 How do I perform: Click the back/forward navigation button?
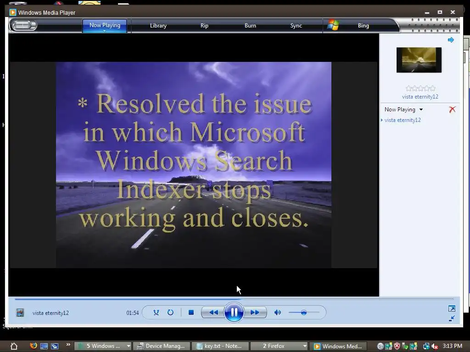point(24,26)
